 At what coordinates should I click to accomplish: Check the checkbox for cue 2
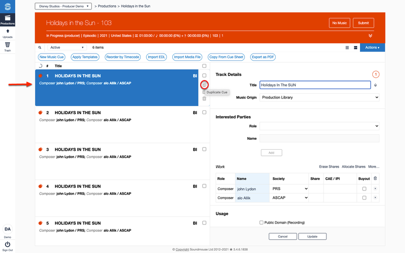point(204,112)
